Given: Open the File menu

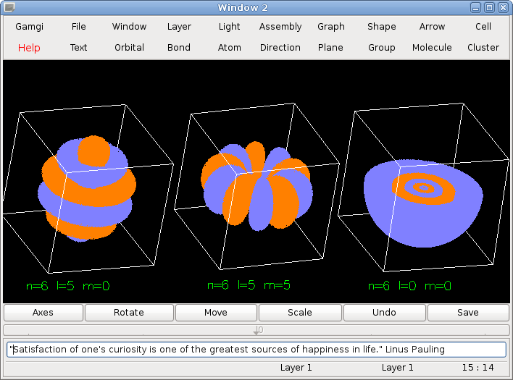Looking at the screenshot, I should 78,27.
